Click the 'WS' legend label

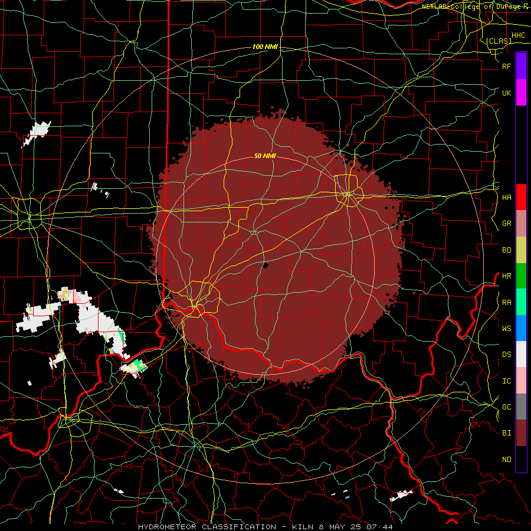click(506, 328)
